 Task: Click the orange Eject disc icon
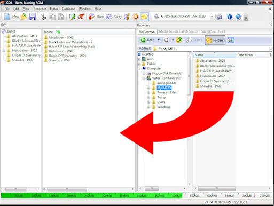(x=136, y=17)
